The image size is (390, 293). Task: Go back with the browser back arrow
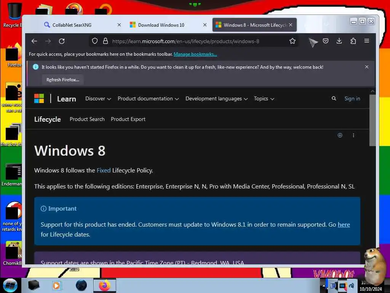pyautogui.click(x=34, y=41)
